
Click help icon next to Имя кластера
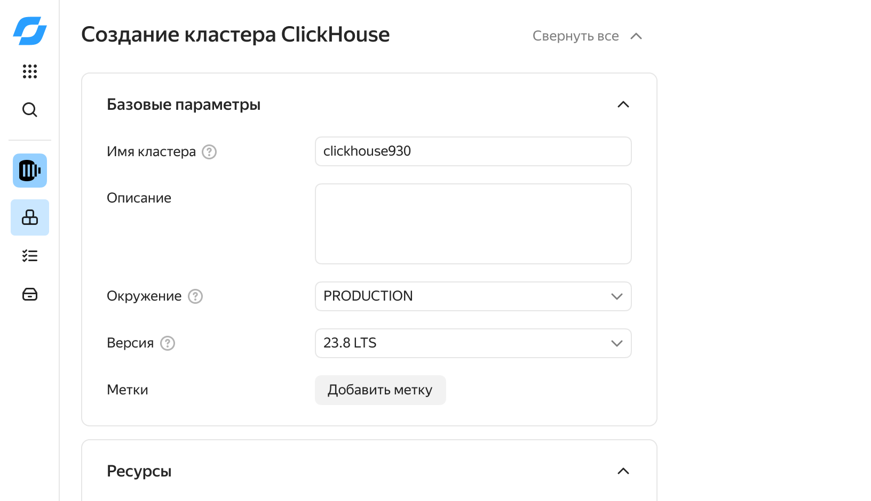coord(209,152)
